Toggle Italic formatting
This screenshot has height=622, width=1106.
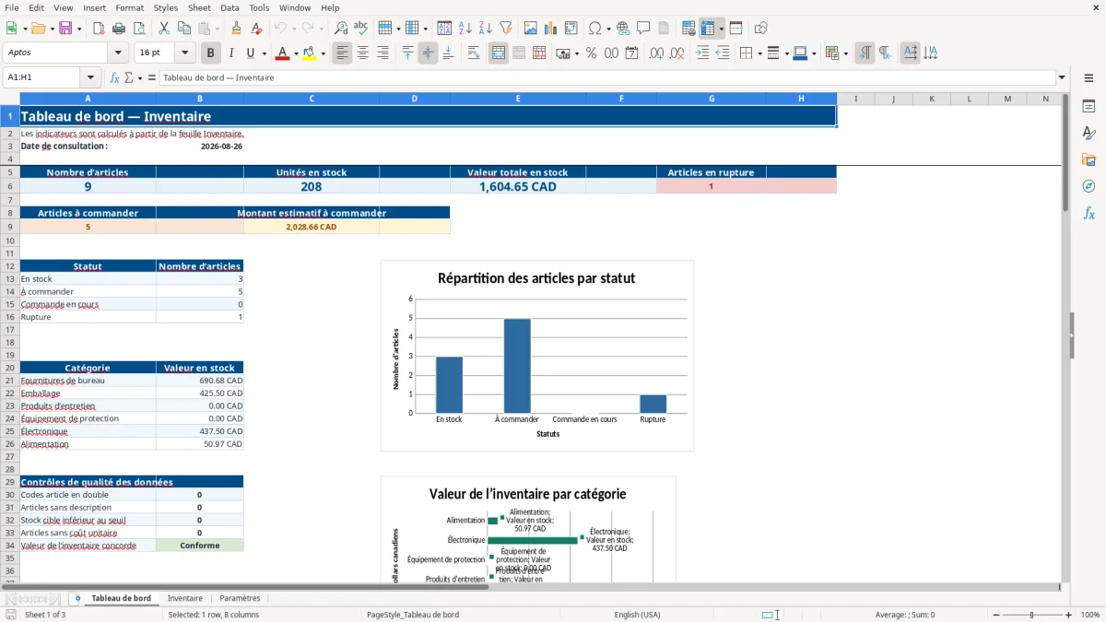230,53
